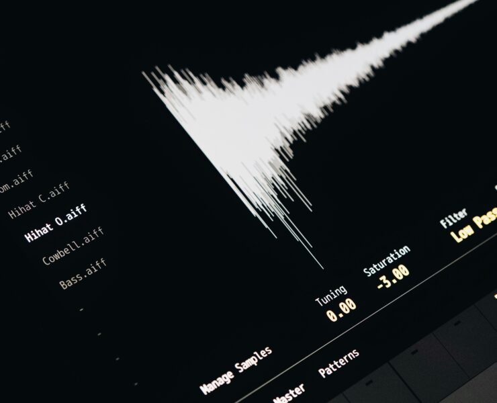
Task: Open Manage Samples
Action: 236,370
